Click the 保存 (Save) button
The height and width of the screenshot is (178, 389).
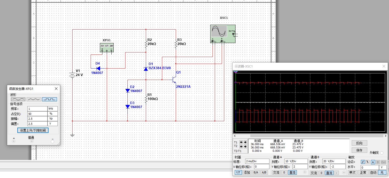pyautogui.click(x=359, y=150)
